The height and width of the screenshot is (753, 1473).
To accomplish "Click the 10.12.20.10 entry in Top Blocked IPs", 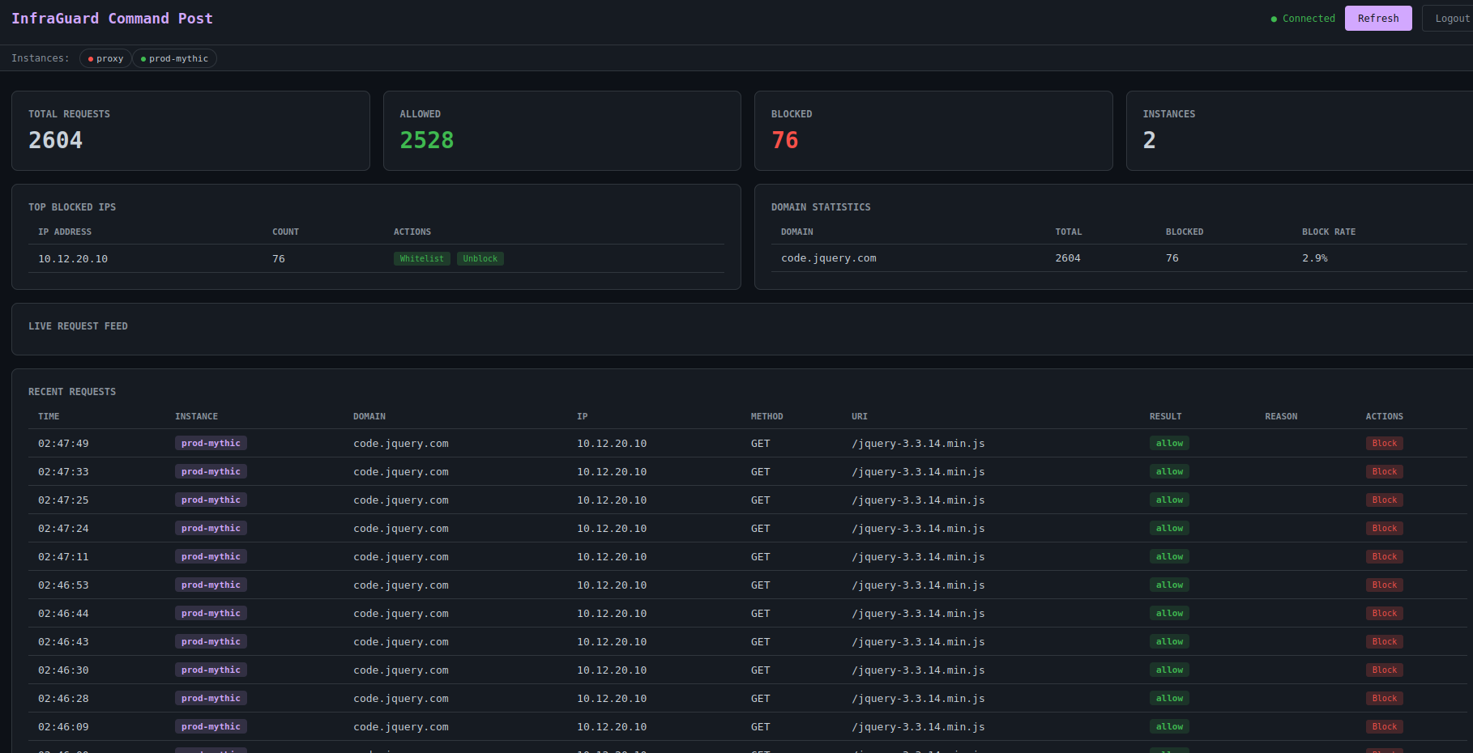I will tap(73, 259).
